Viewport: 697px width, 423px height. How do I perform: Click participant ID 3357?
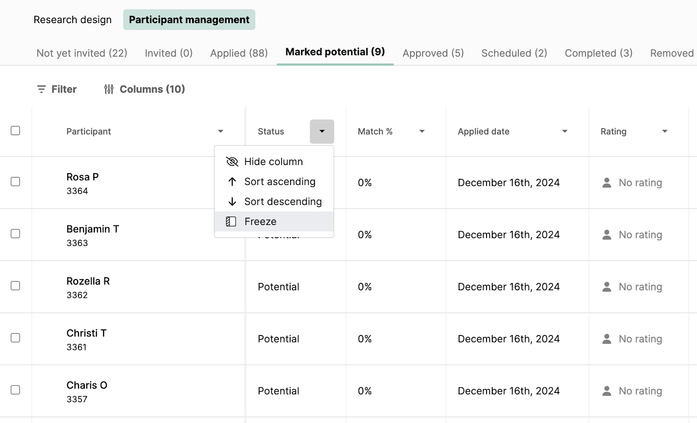77,399
